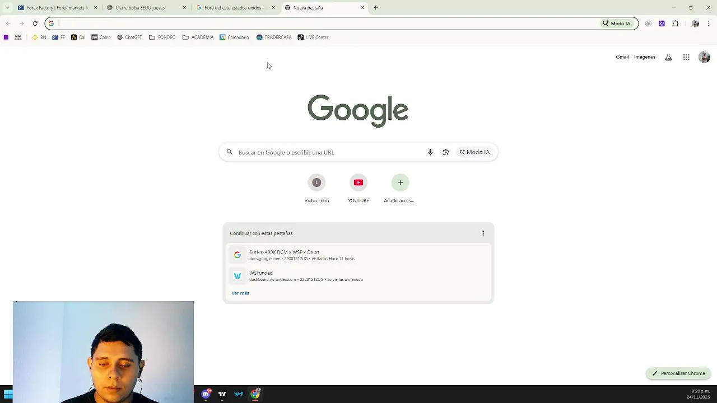Open the FF bookmark

58,38
